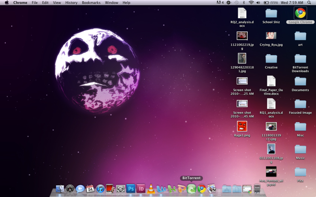Open Spotlight search magnifier

[309, 3]
